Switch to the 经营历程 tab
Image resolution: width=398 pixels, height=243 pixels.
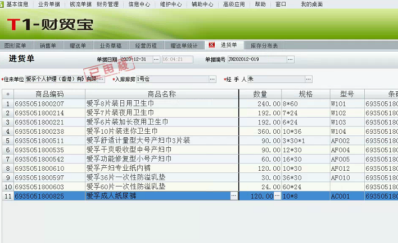pyautogui.click(x=146, y=45)
